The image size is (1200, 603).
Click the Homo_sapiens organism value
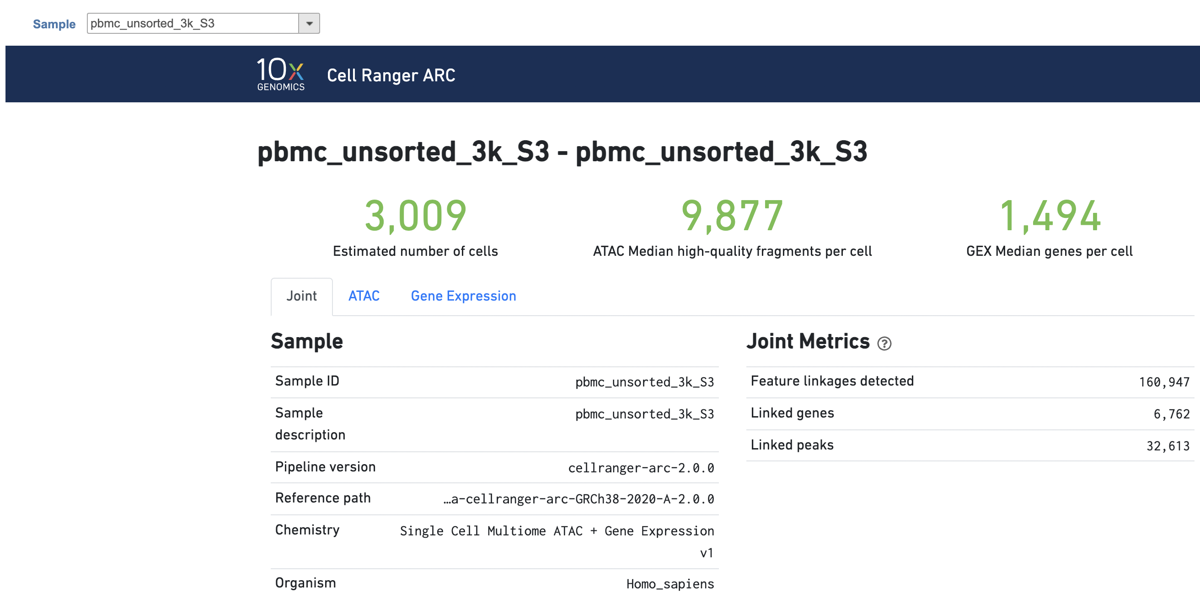pos(670,584)
